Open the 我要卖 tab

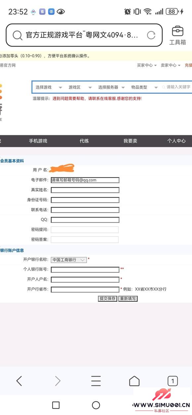click(x=130, y=141)
